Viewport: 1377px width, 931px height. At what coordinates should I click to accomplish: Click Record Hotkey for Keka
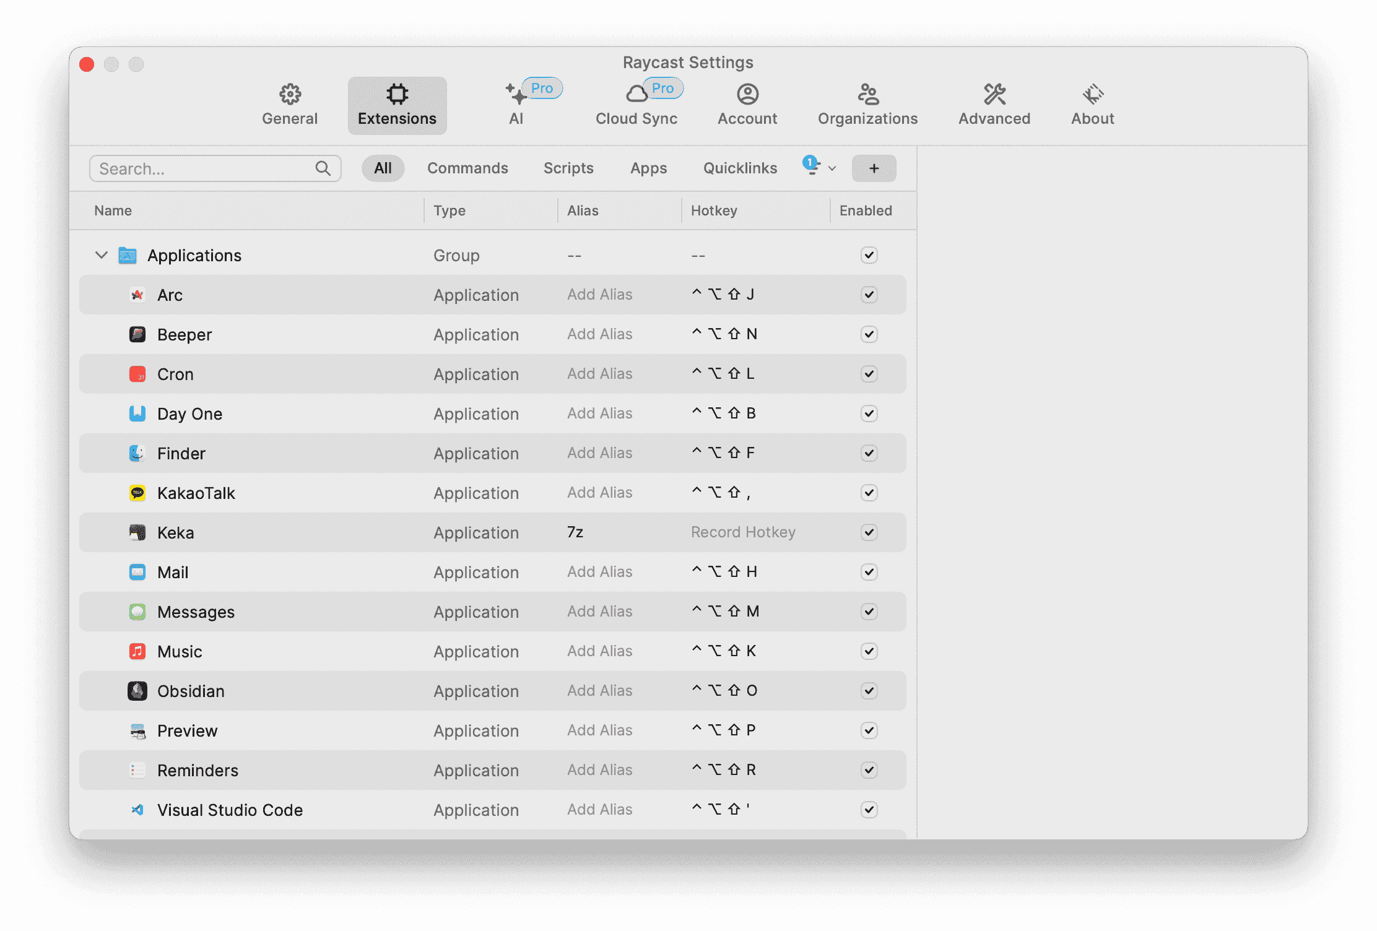pos(743,532)
